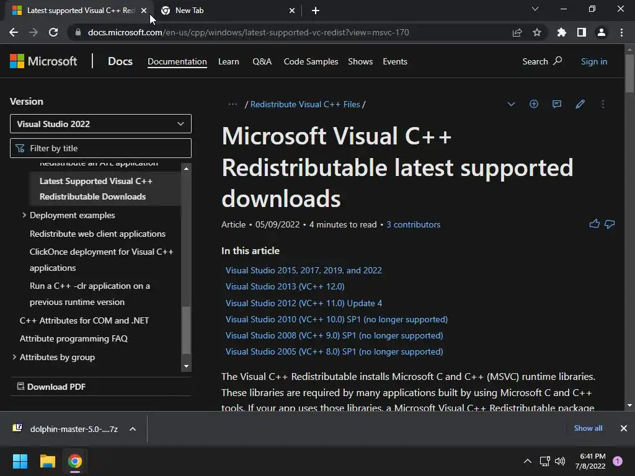Click the thumbs up rating icon

tap(594, 224)
